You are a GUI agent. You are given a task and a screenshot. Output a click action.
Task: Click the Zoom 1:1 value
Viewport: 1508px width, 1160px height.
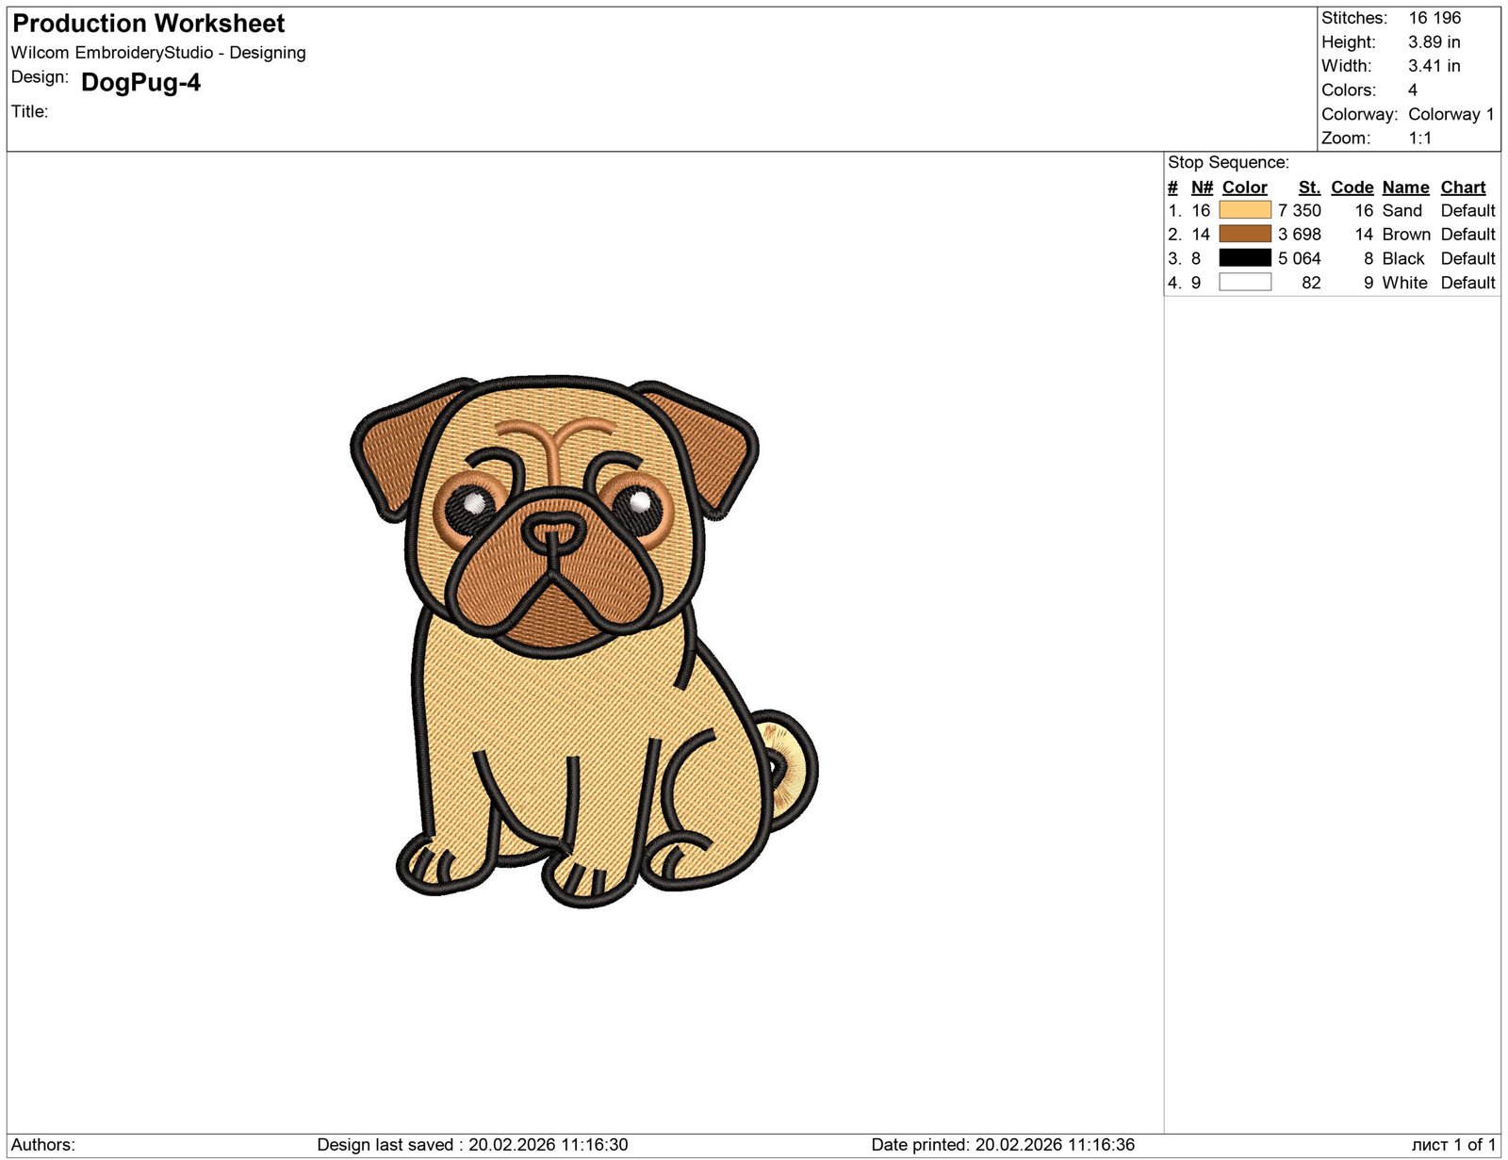tap(1418, 138)
